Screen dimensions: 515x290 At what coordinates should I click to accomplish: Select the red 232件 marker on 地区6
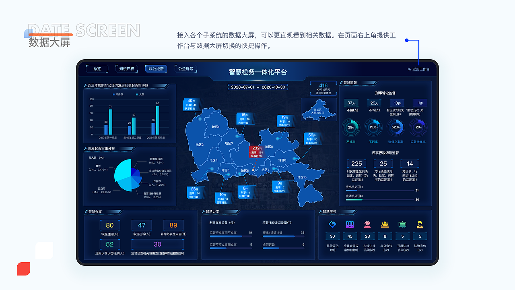click(257, 152)
